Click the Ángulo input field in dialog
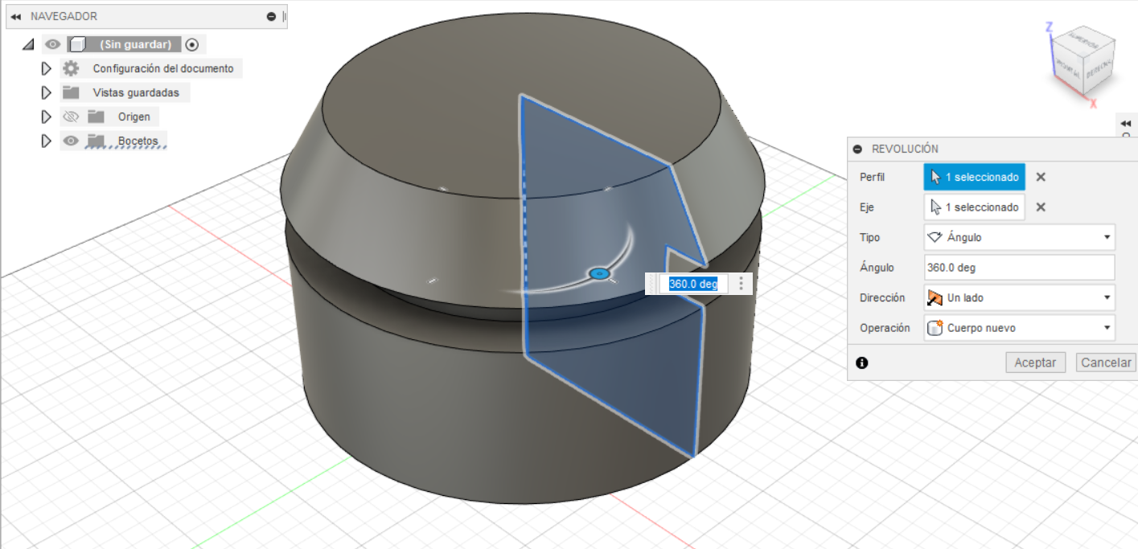Image resolution: width=1138 pixels, height=549 pixels. tap(1020, 268)
